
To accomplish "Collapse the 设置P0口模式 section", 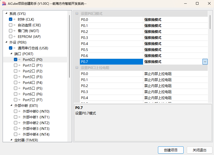I will pyautogui.click(x=77, y=14).
